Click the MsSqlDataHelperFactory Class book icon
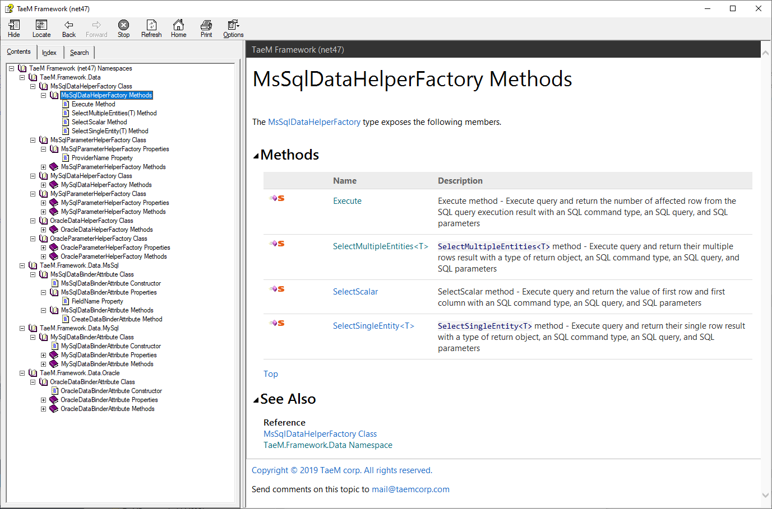This screenshot has height=509, width=772. point(44,86)
